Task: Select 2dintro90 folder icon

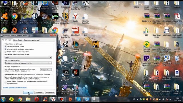Action: point(157,88)
